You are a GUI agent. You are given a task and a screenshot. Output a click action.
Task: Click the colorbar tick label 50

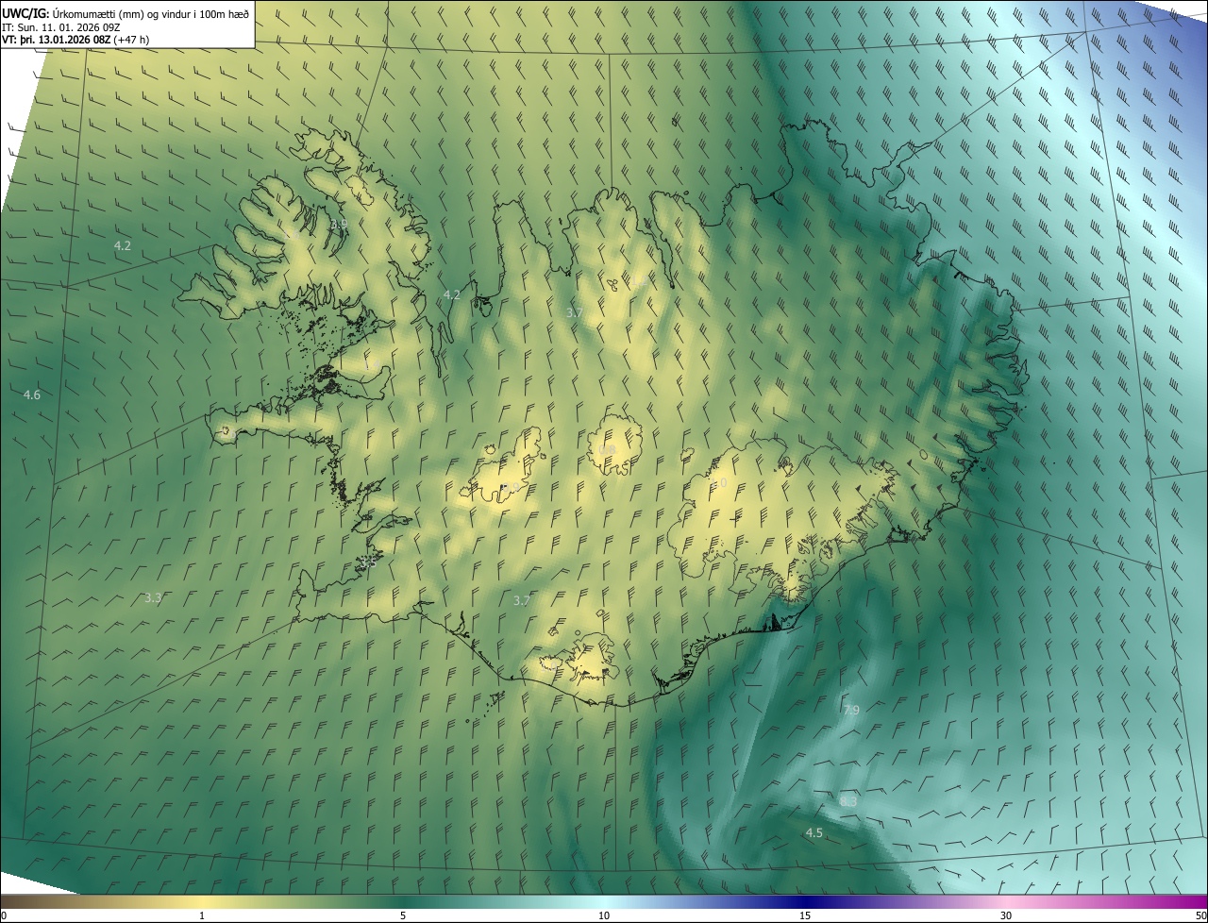pos(1201,915)
